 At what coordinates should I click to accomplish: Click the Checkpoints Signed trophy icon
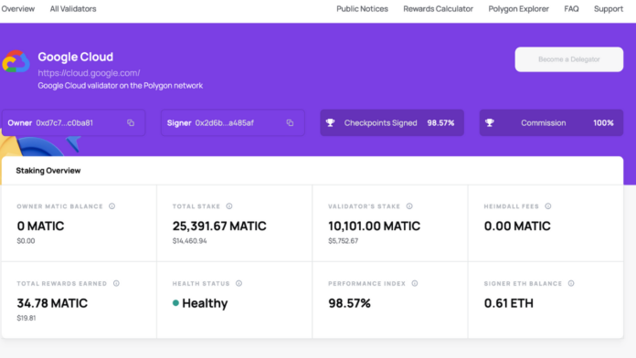[x=330, y=122]
